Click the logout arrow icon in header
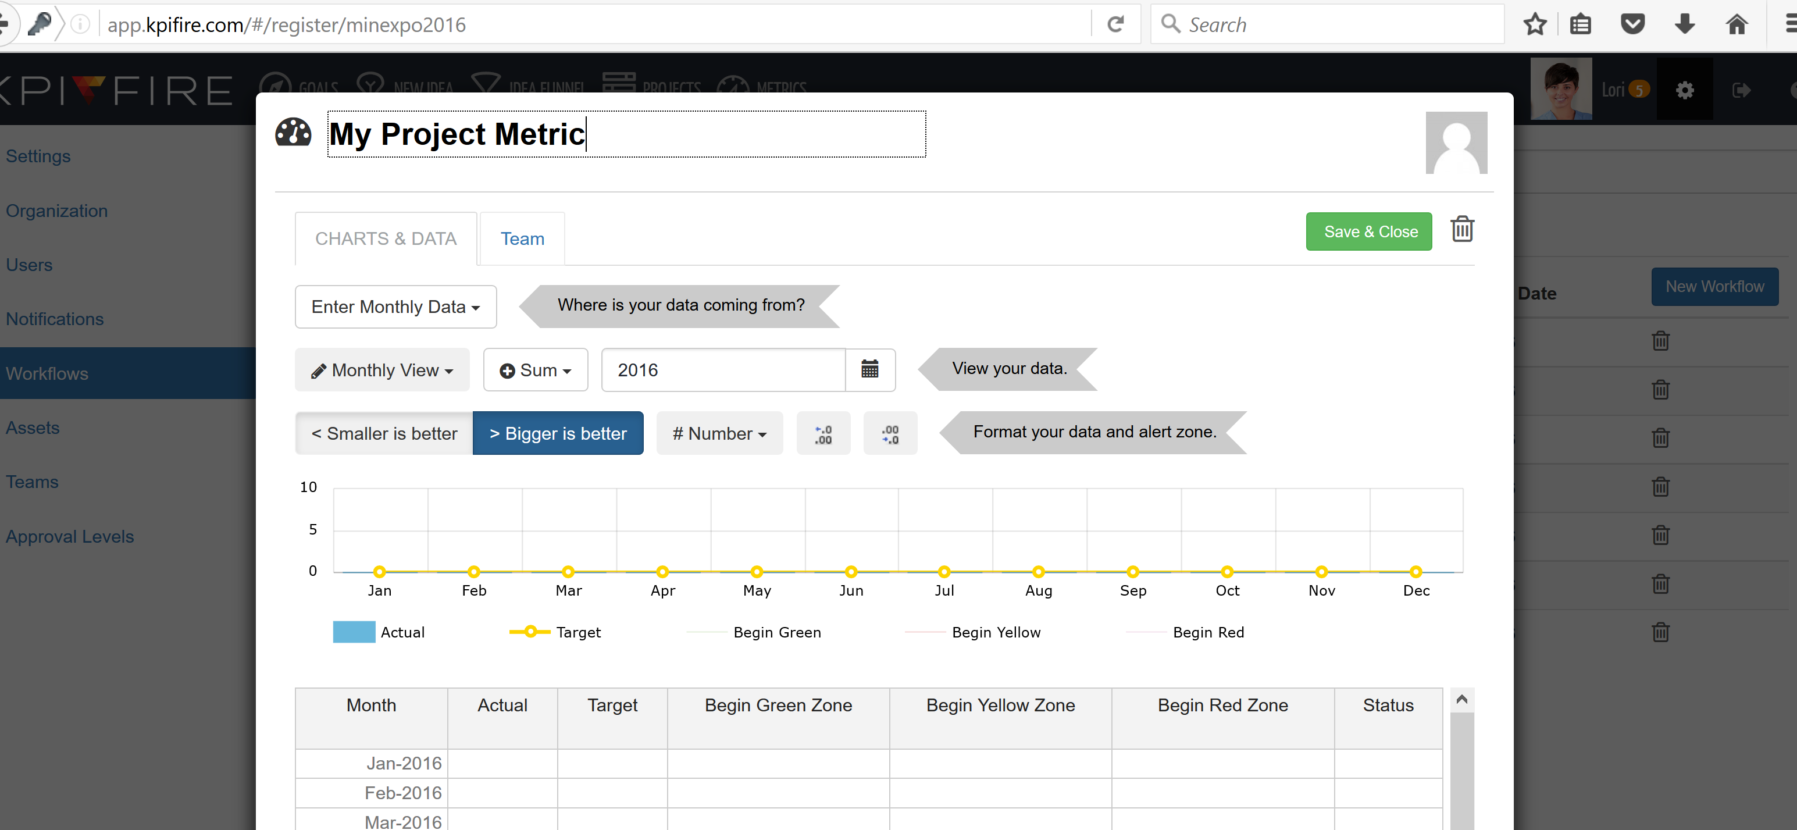The image size is (1797, 830). coord(1740,90)
